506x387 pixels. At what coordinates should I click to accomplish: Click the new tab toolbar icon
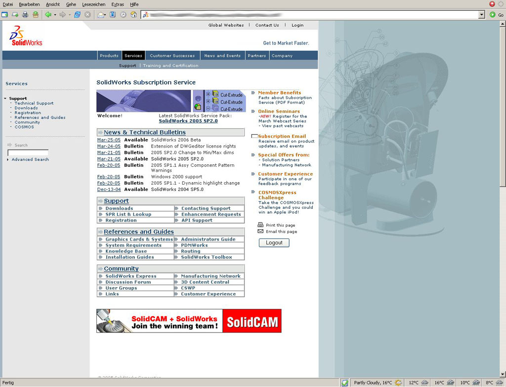[15, 14]
